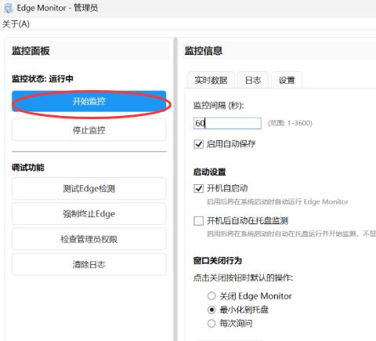Switch to the 日志 tab
The height and width of the screenshot is (341, 376).
pos(253,80)
